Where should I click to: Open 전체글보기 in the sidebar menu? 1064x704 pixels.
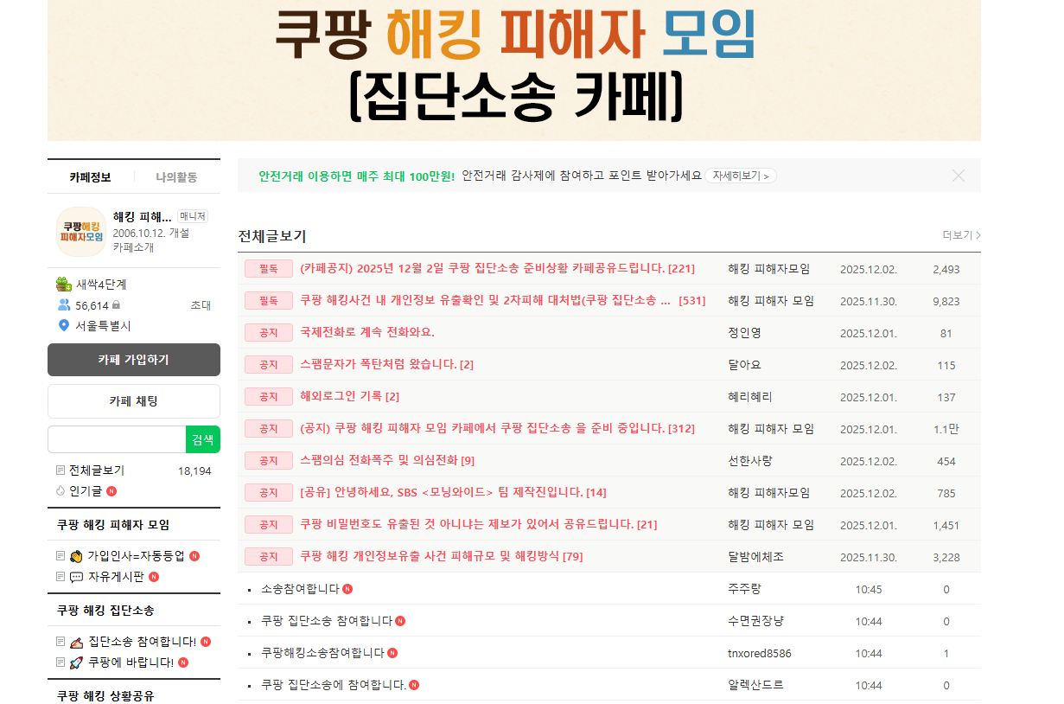tap(97, 470)
